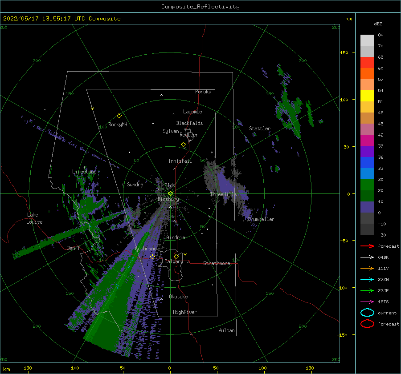Pick the dark orange 60 dBZ swatch
The height and width of the screenshot is (374, 401).
(x=367, y=74)
